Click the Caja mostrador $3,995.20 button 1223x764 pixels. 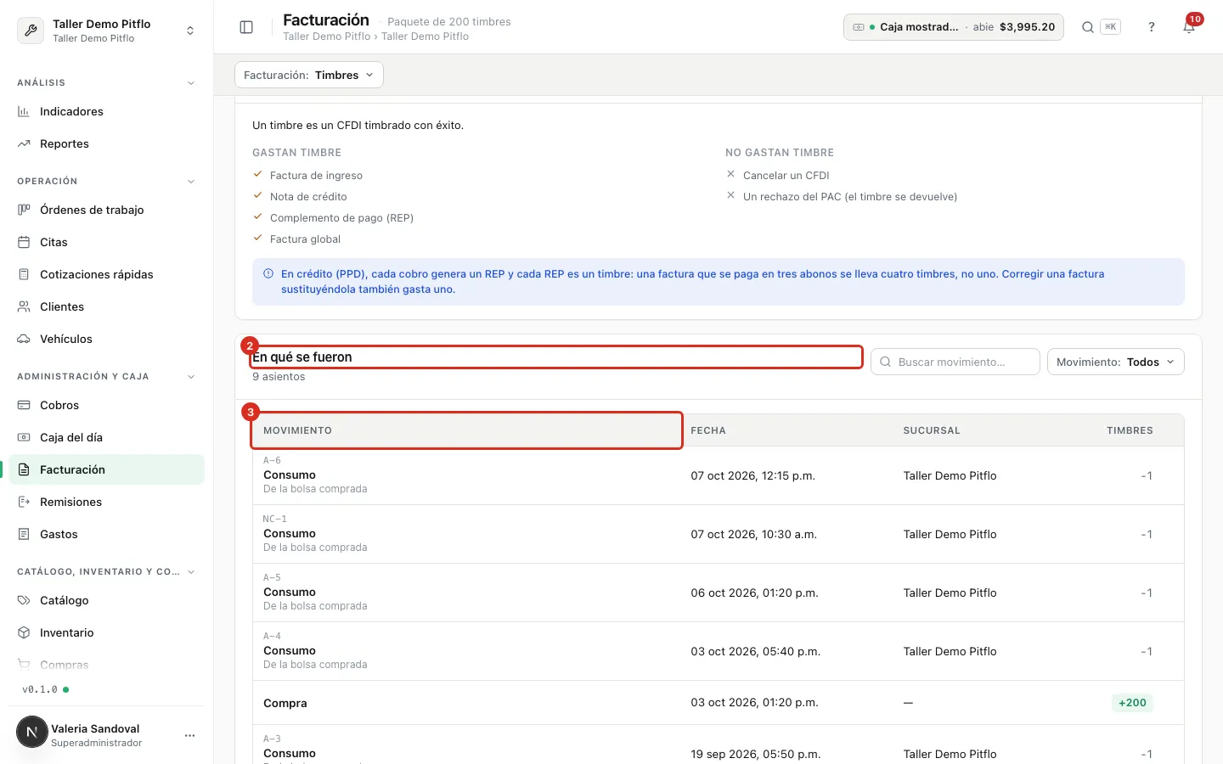[x=953, y=27]
